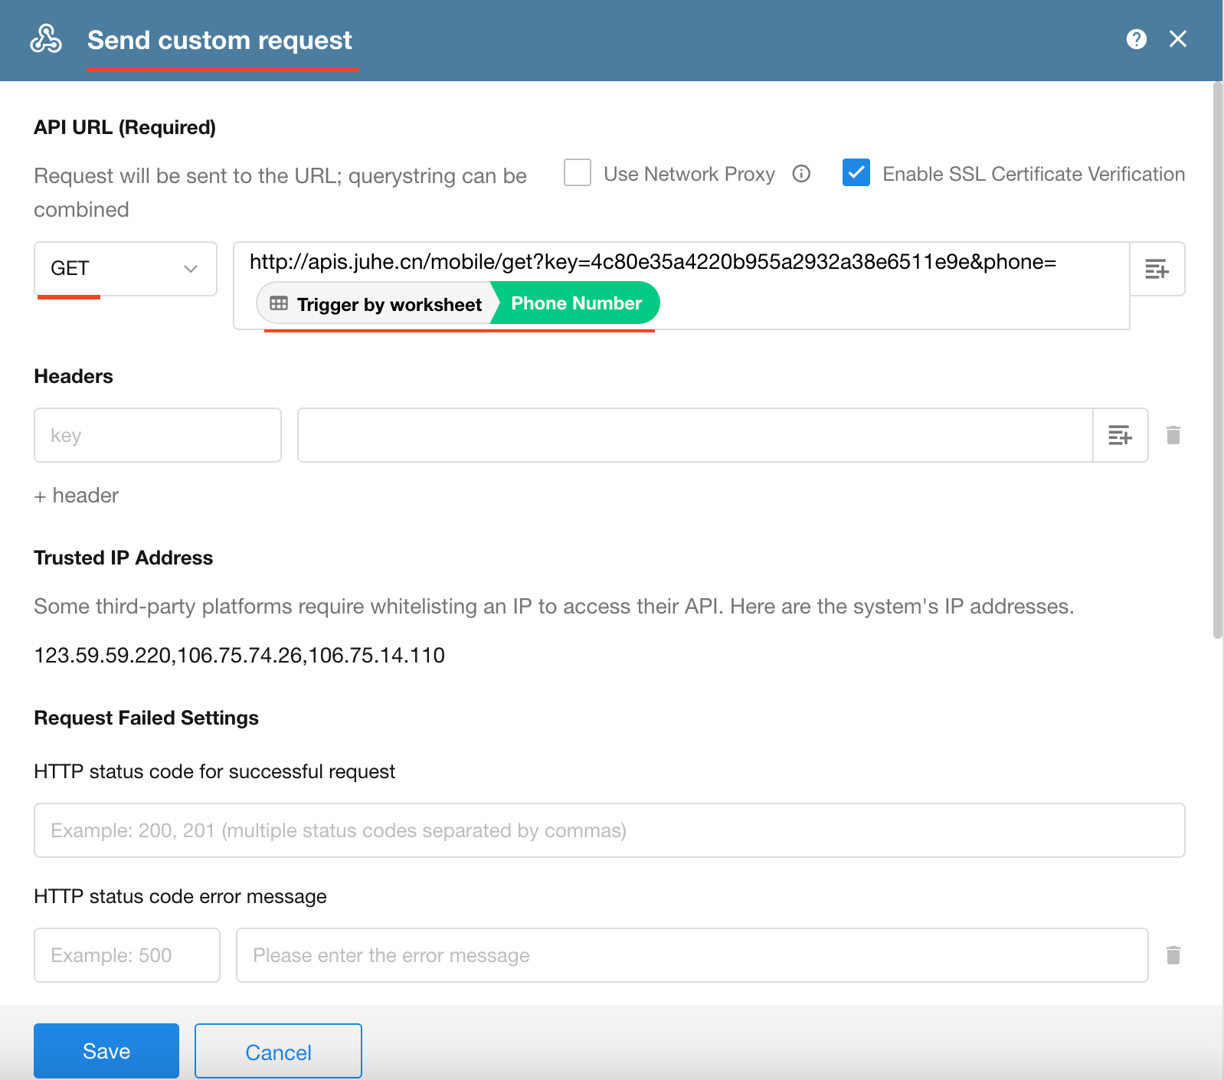Click the dialog's vertical scrollbar
Image resolution: width=1224 pixels, height=1080 pixels.
pos(1217,360)
